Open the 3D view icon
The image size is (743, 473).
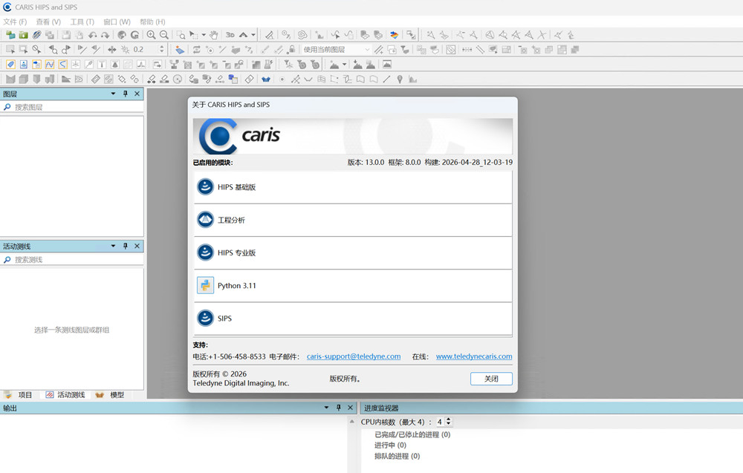pos(230,35)
